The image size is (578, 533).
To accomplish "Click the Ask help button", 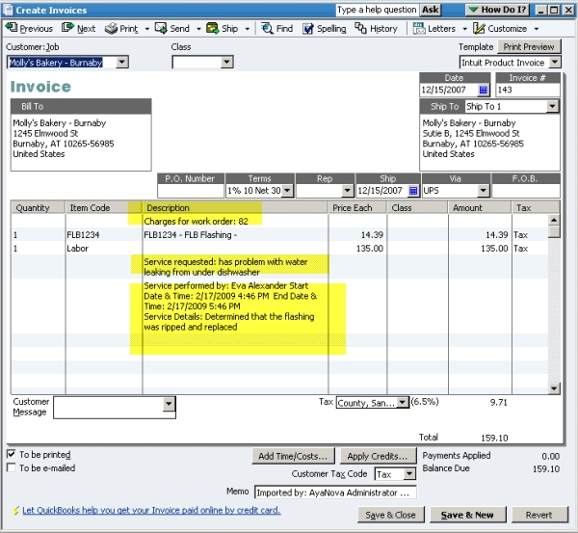I will 431,10.
